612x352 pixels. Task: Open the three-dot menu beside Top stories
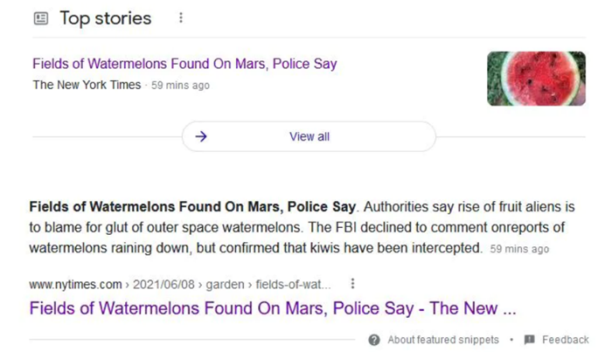(x=181, y=17)
